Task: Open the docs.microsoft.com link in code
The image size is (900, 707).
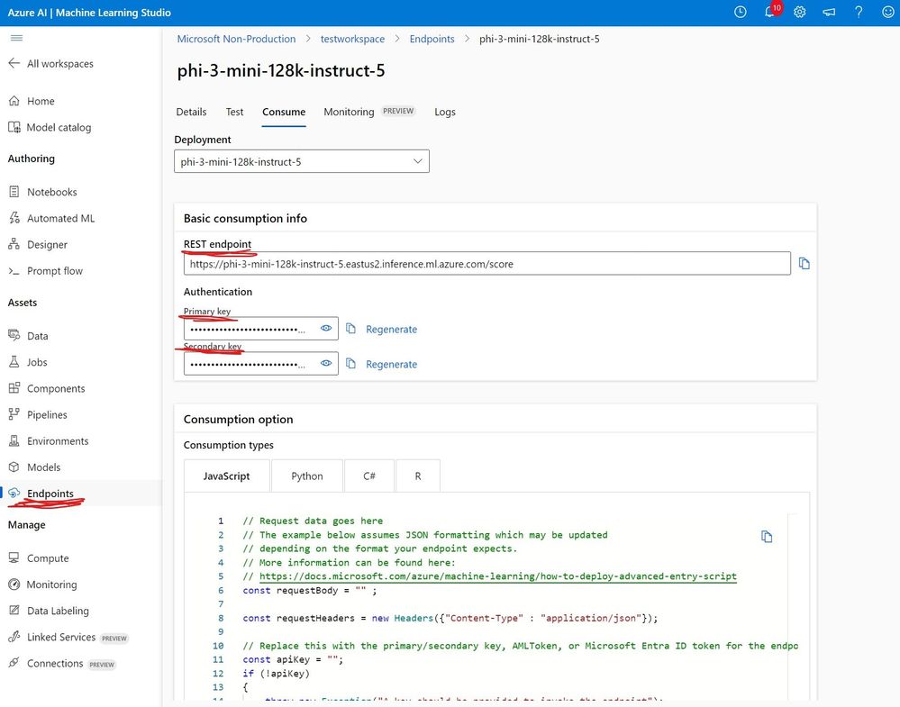Action: click(x=497, y=576)
